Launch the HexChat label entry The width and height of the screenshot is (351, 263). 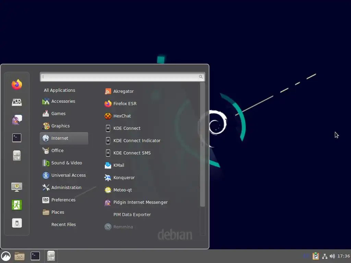coord(122,116)
